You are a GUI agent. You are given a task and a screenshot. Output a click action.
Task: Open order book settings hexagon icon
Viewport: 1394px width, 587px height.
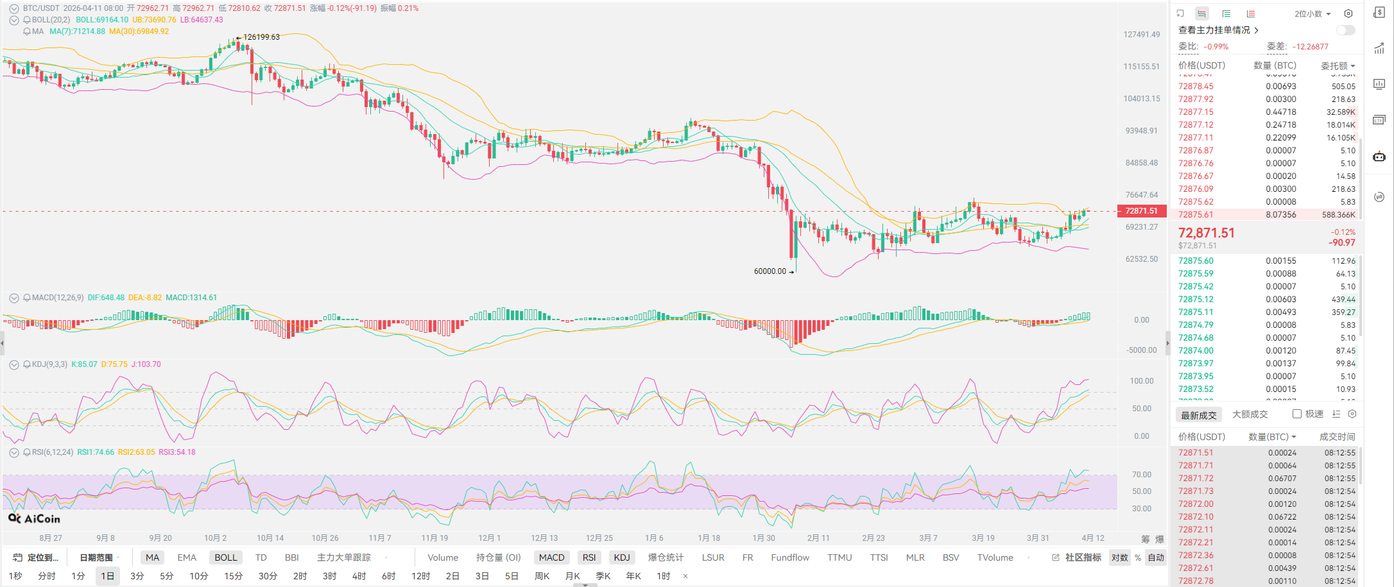tap(1348, 13)
